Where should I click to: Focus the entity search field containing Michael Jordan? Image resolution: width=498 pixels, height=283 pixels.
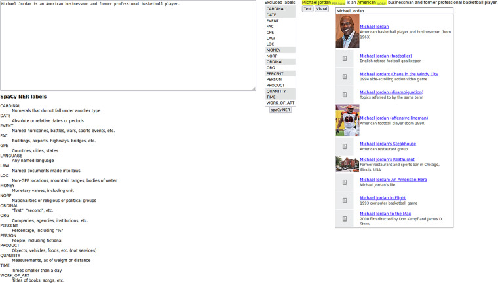coord(394,11)
